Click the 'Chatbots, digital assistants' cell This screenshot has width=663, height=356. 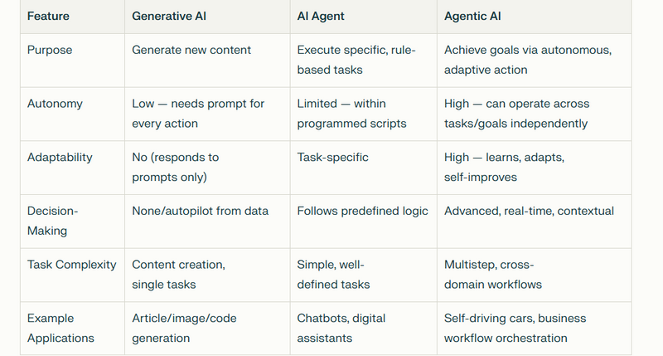[x=341, y=328]
